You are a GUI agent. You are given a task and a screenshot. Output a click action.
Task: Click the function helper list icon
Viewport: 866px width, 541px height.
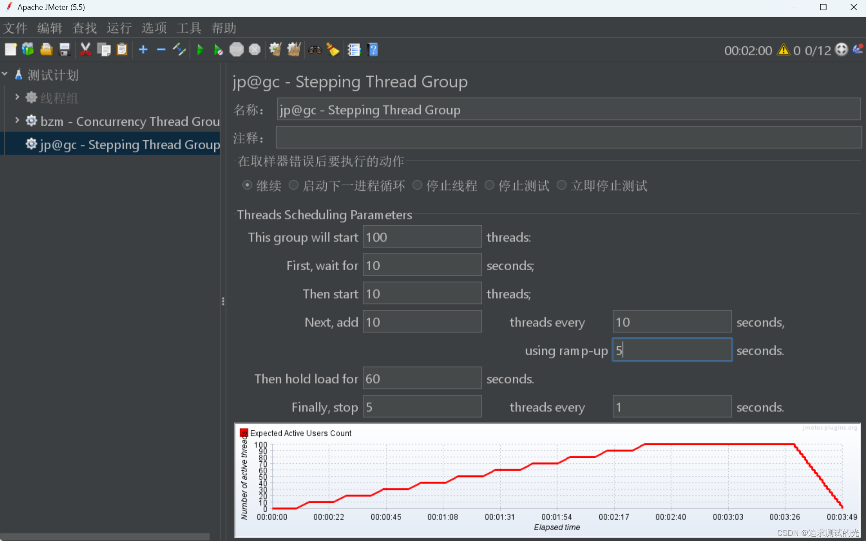point(354,50)
